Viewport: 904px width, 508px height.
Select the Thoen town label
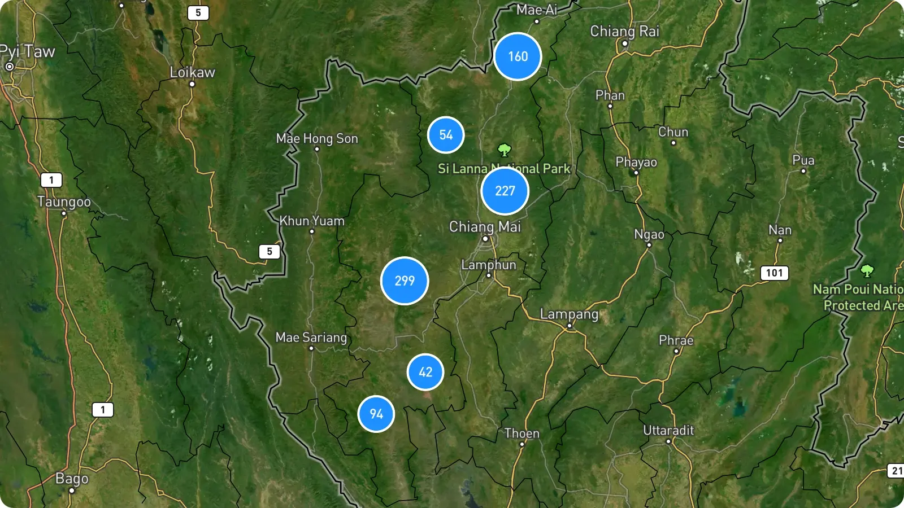[x=522, y=433]
